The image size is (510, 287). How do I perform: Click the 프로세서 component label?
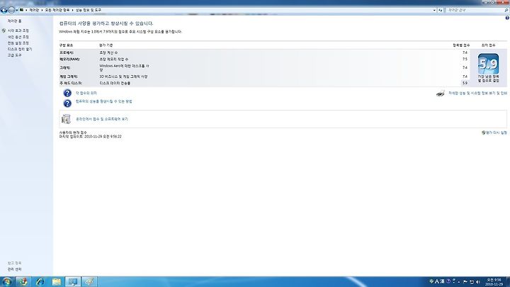pyautogui.click(x=67, y=52)
